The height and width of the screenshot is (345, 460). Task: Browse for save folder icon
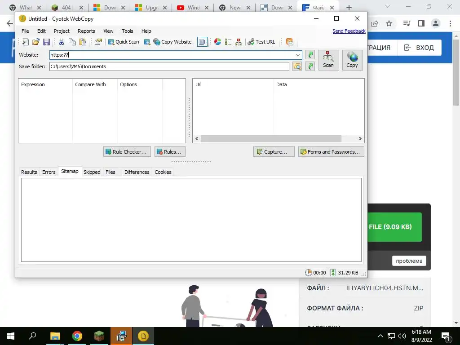point(297,66)
